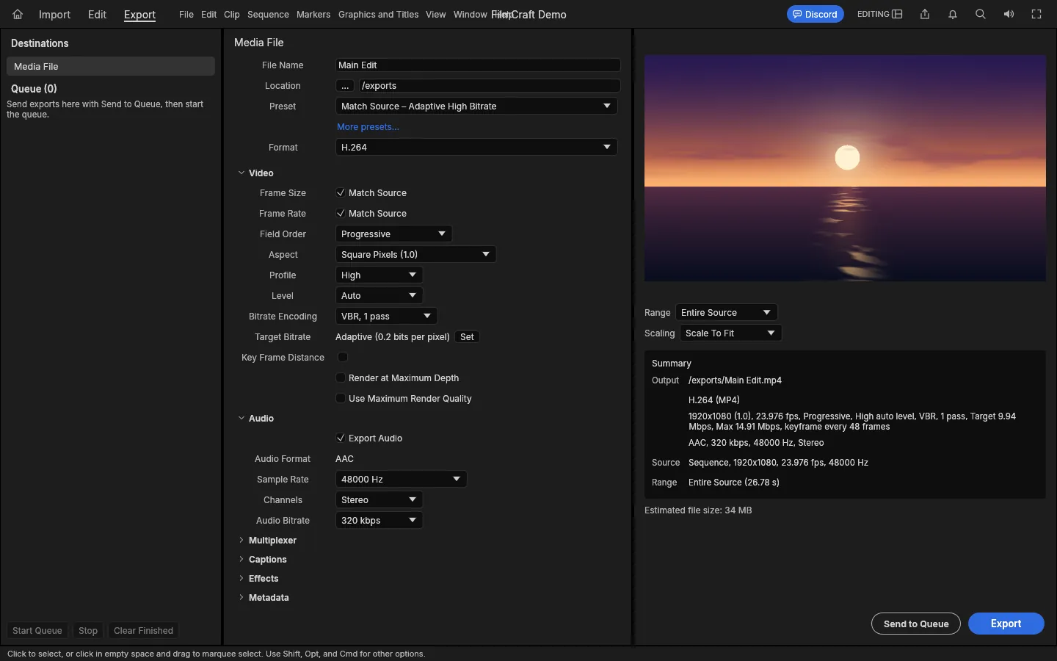Select the Media File destination
This screenshot has width=1057, height=661.
point(111,66)
